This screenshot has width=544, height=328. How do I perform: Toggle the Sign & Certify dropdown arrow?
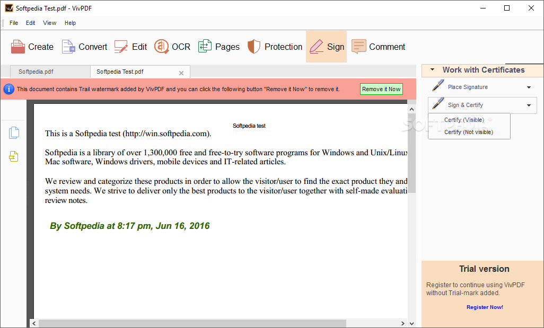[529, 105]
